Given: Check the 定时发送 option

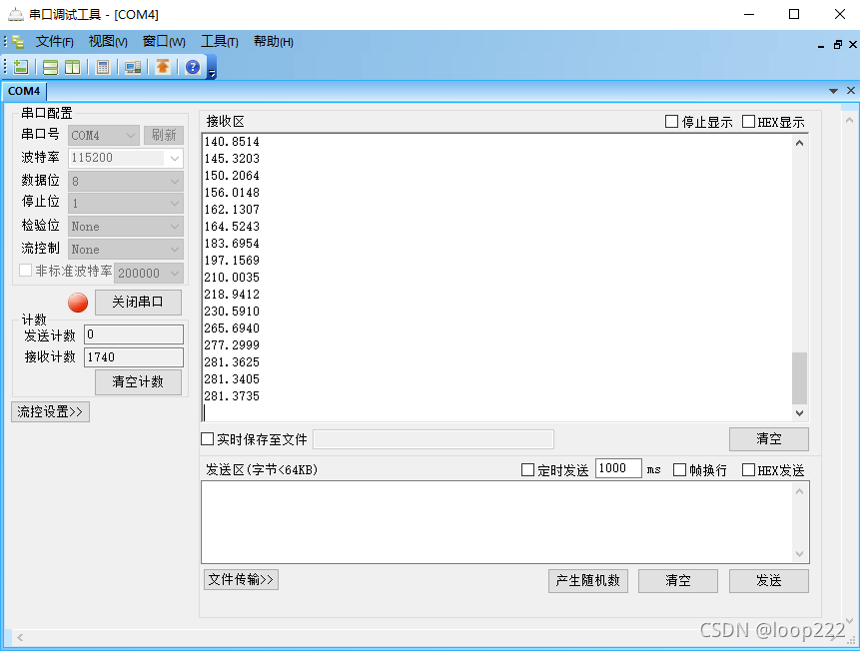Looking at the screenshot, I should pos(526,468).
